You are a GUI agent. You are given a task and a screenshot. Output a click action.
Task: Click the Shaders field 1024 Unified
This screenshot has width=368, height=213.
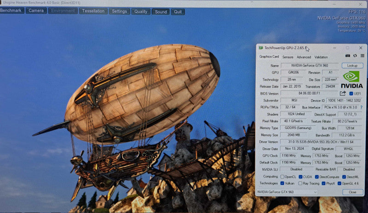click(x=296, y=114)
